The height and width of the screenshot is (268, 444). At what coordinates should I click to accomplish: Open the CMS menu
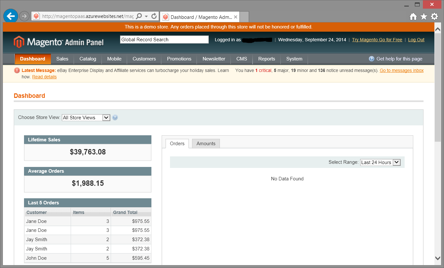tap(242, 59)
